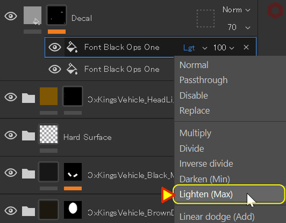Click the fill icon of second Font Black Ops One effect

click(x=72, y=69)
